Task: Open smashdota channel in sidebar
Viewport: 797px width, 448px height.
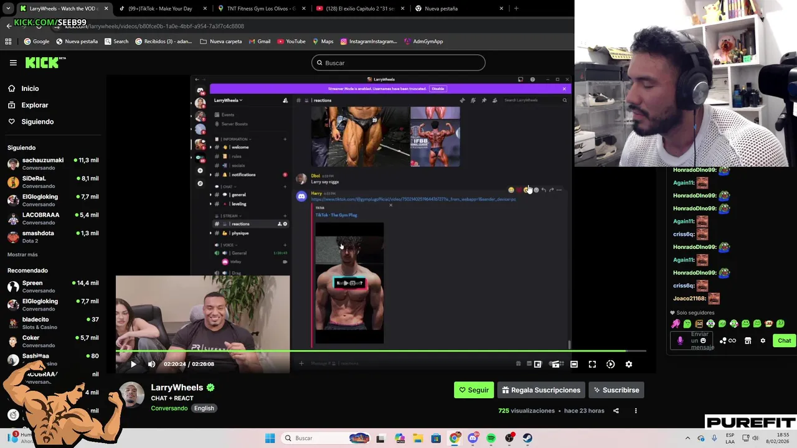Action: point(53,236)
